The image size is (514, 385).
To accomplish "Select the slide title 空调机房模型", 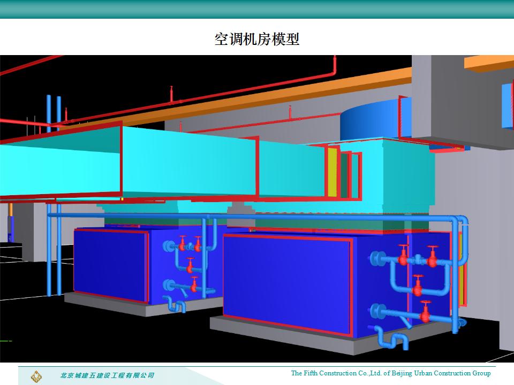I will point(256,38).
